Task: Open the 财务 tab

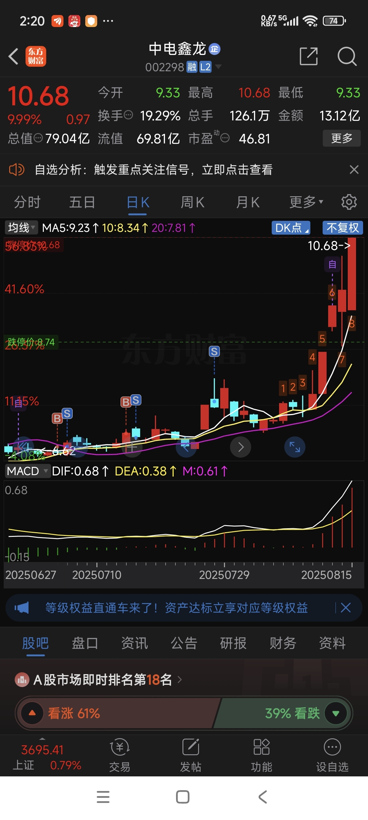Action: (x=283, y=643)
